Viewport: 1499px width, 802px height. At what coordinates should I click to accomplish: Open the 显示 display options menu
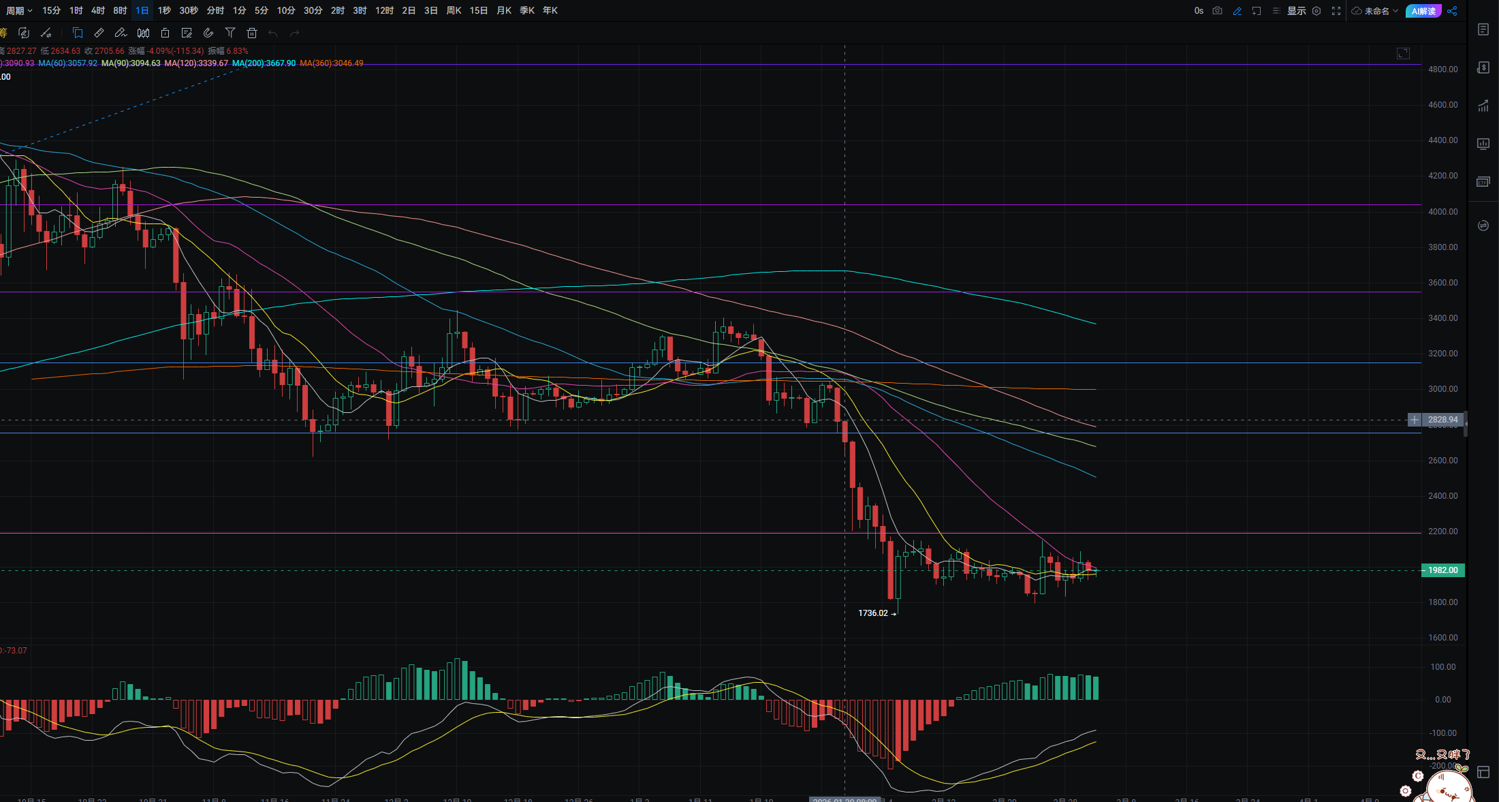[1296, 11]
